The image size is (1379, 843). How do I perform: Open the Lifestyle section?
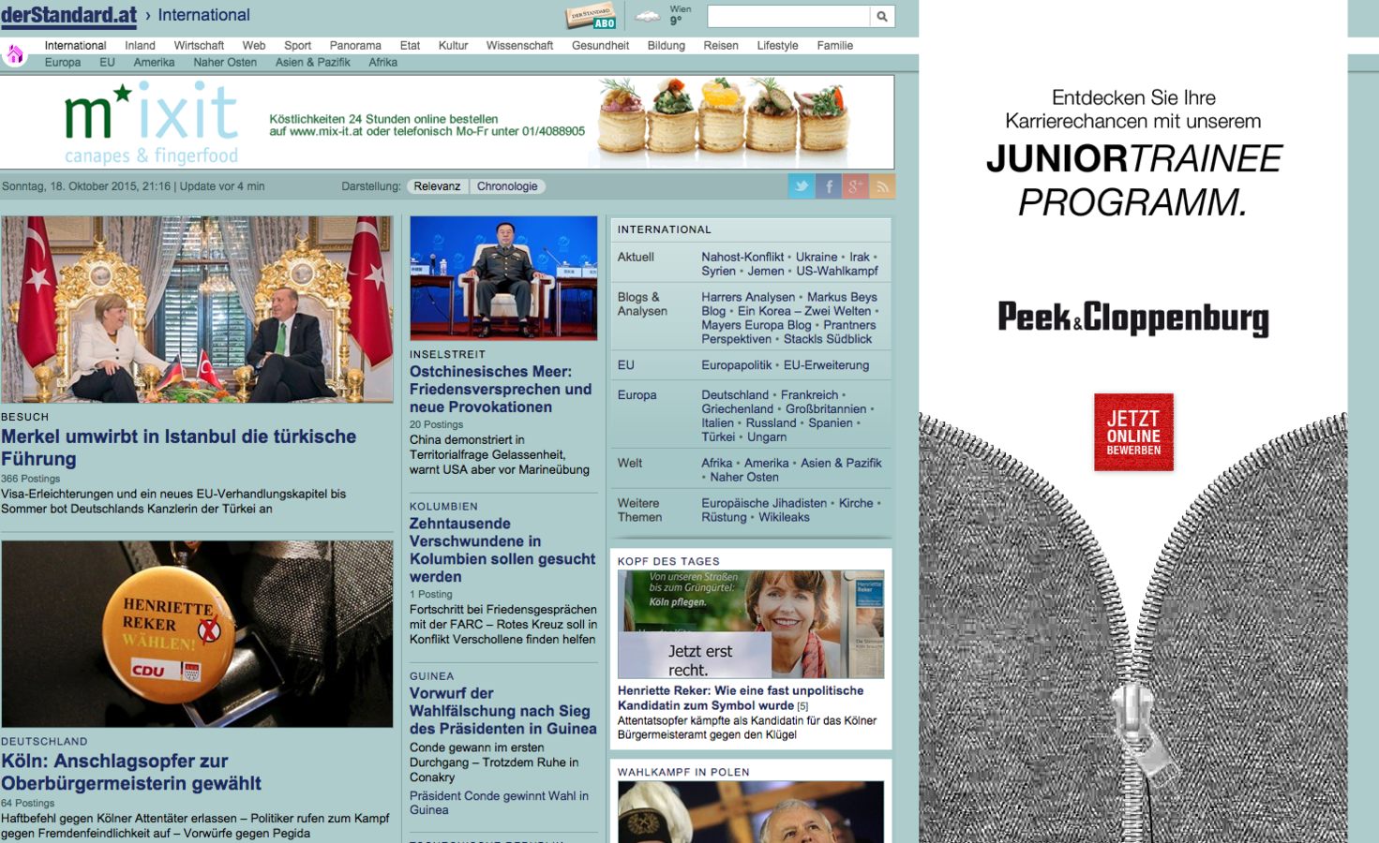pos(777,45)
